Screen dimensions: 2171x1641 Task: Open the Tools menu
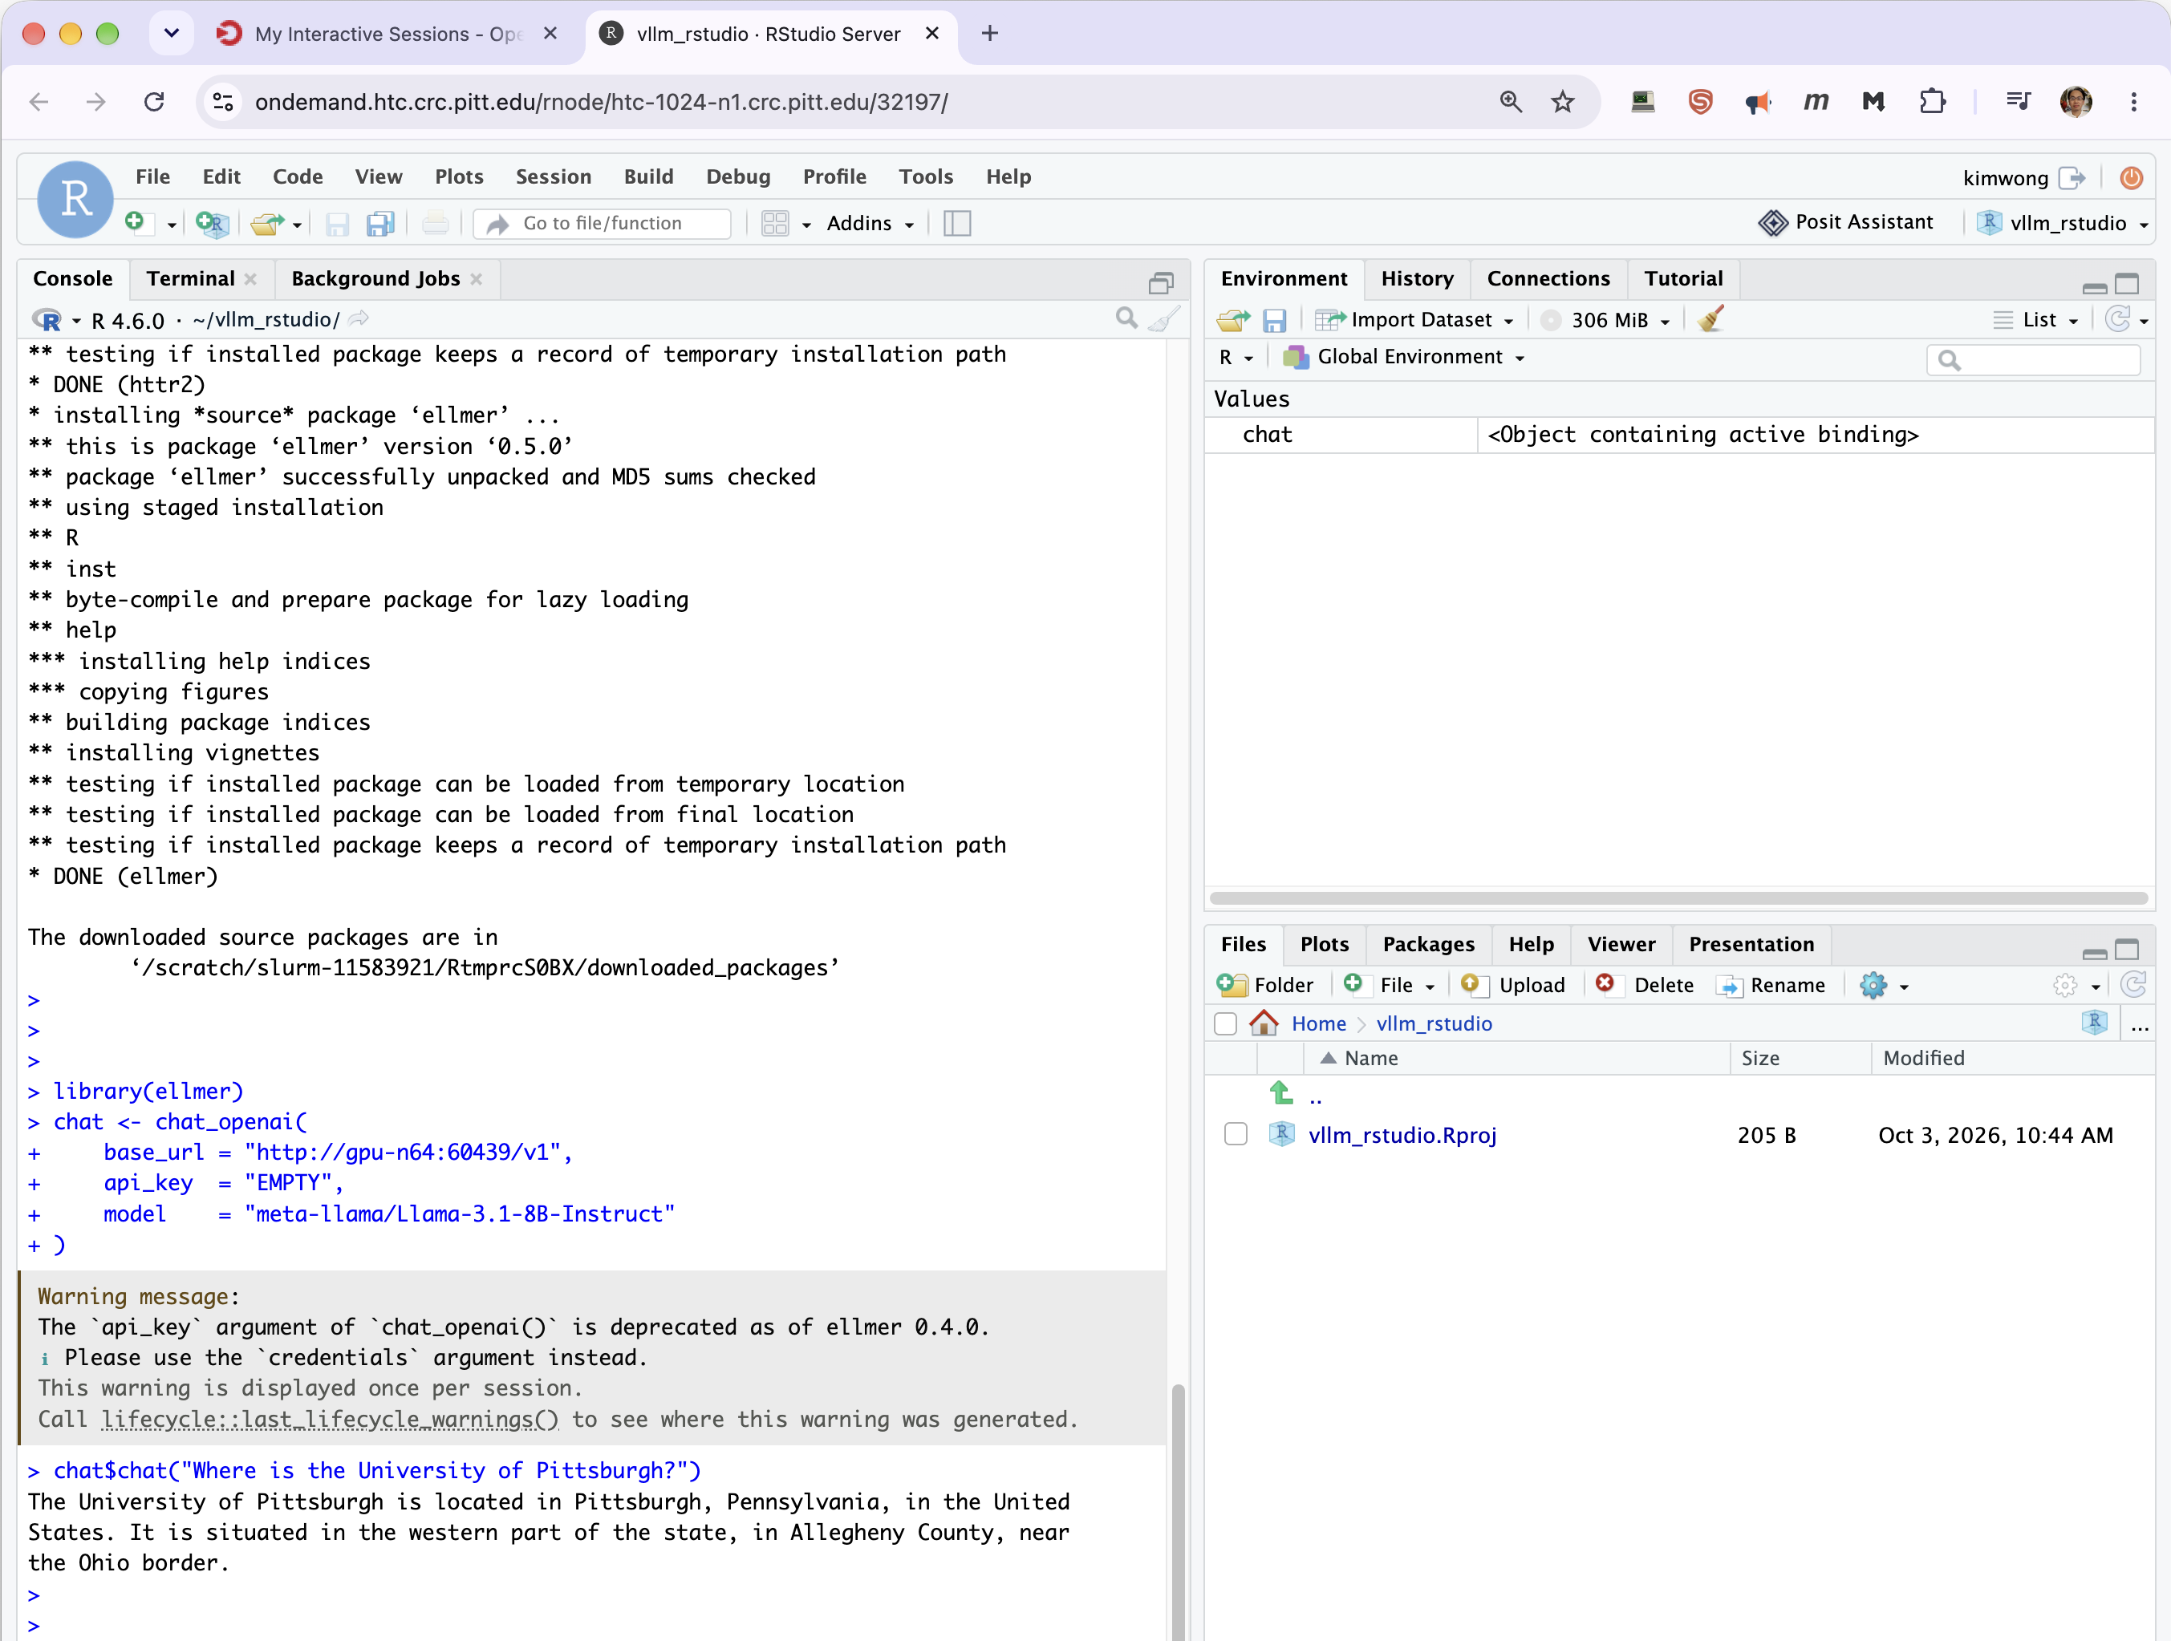coord(926,176)
